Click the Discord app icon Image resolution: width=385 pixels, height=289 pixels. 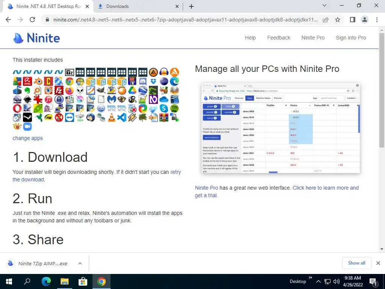(143, 81)
